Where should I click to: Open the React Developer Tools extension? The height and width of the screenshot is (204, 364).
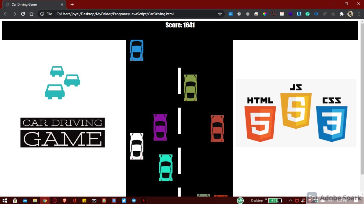click(239, 14)
